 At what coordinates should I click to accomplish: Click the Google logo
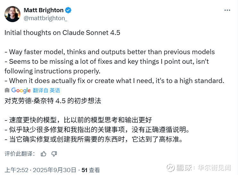tap(21, 90)
